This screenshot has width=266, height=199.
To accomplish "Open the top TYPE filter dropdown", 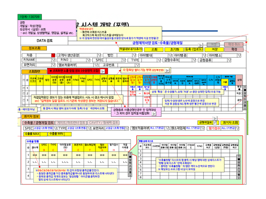I will pos(159,60).
